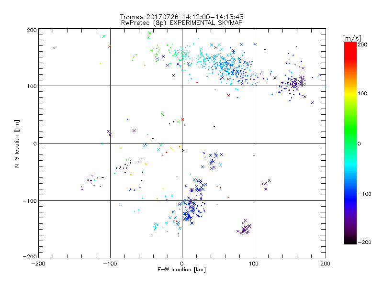Click the colorbar tick label '-100'
383x287 pixels.
(364, 194)
